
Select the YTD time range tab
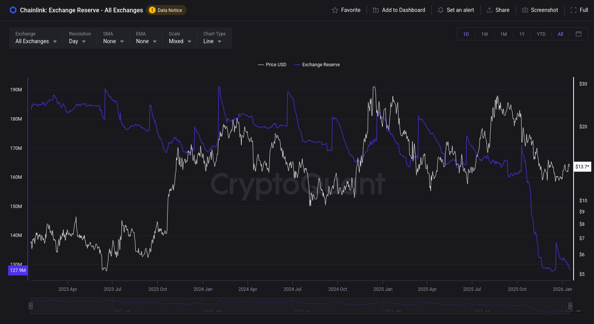[x=541, y=34]
